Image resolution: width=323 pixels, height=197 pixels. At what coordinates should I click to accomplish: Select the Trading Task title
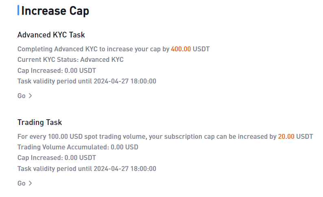click(x=39, y=123)
